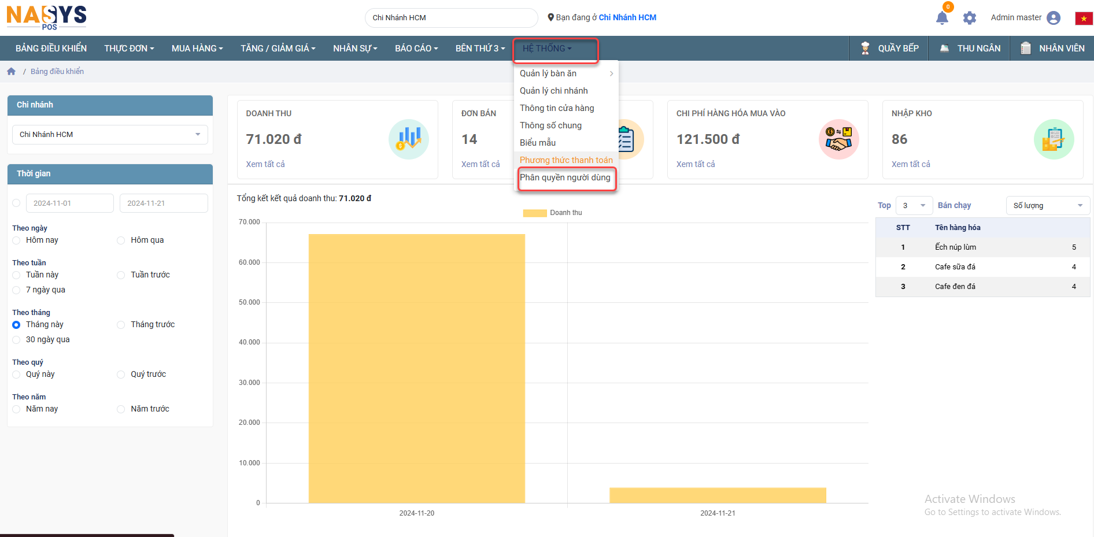Image resolution: width=1094 pixels, height=537 pixels.
Task: Click the end date field 2024-11-21
Action: click(164, 203)
